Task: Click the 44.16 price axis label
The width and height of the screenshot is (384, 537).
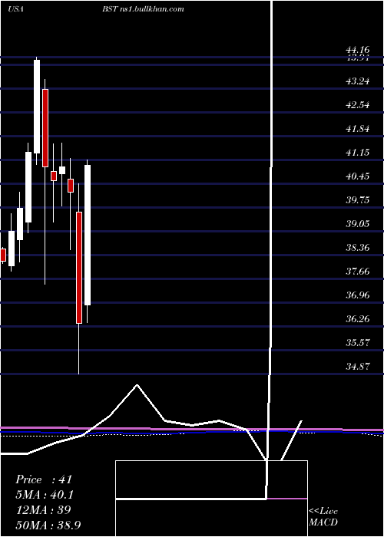Action: (x=358, y=51)
